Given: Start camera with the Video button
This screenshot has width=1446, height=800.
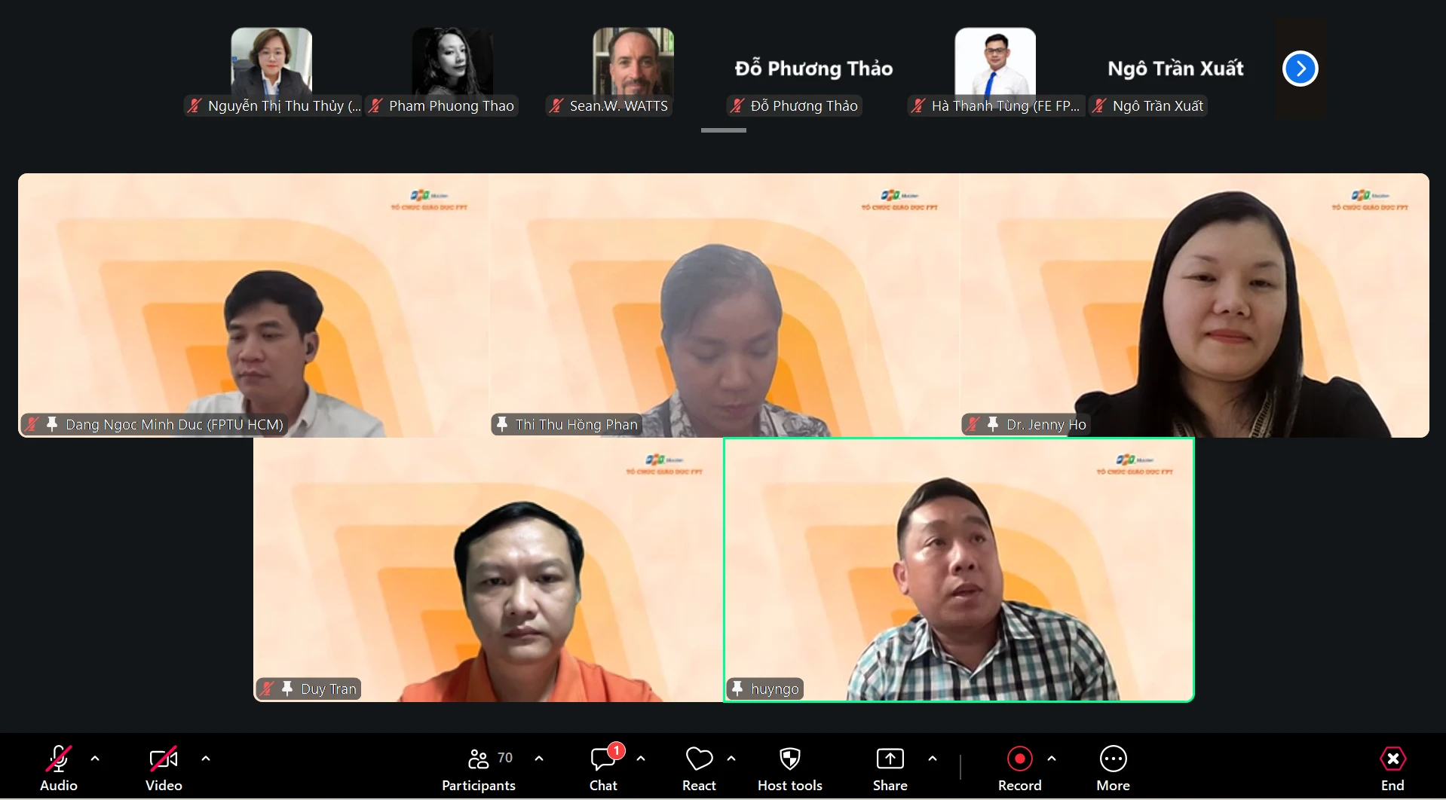Looking at the screenshot, I should click(164, 768).
